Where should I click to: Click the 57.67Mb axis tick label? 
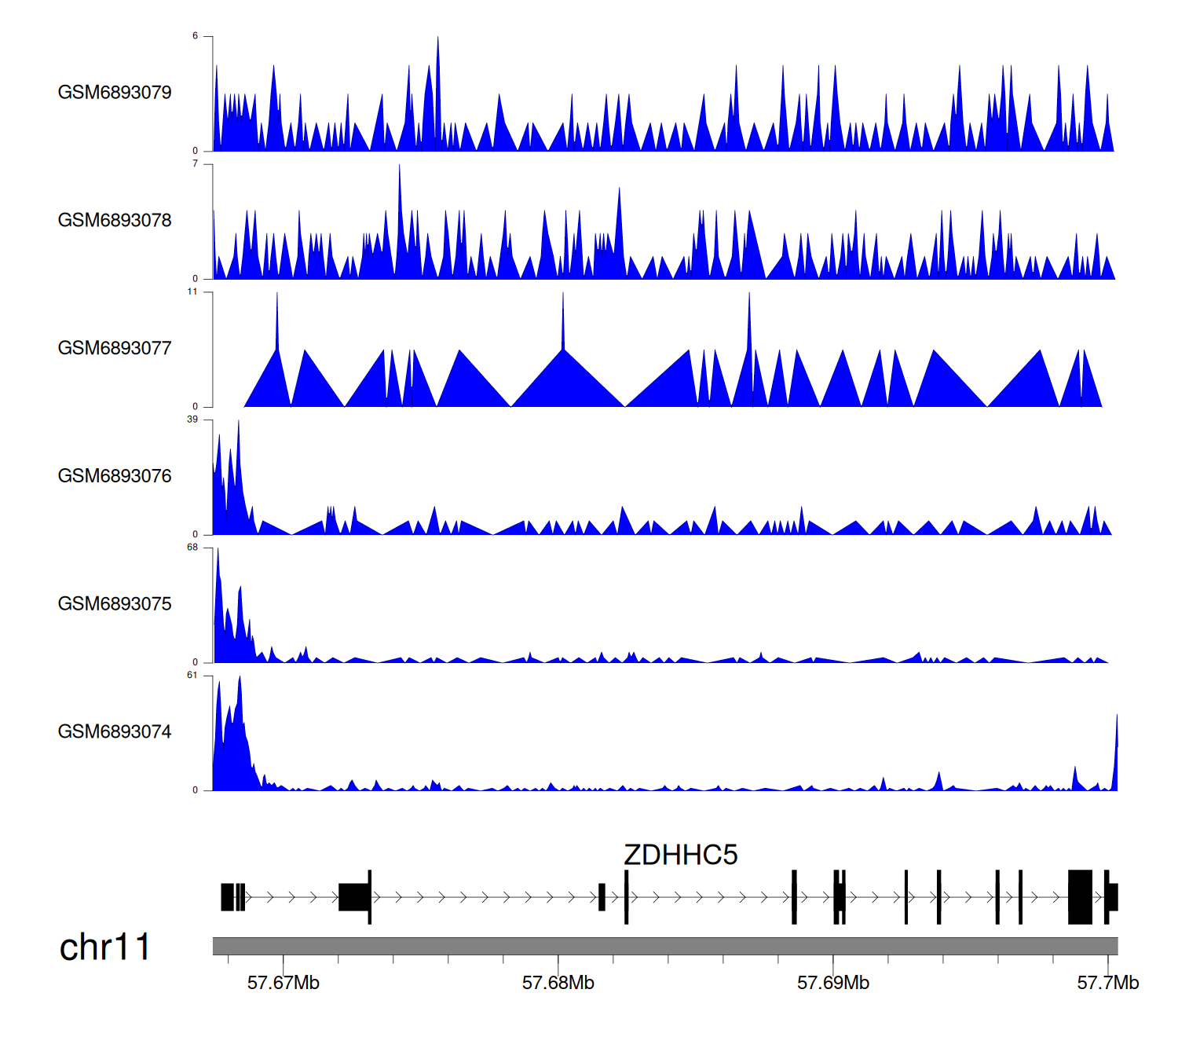[x=283, y=983]
